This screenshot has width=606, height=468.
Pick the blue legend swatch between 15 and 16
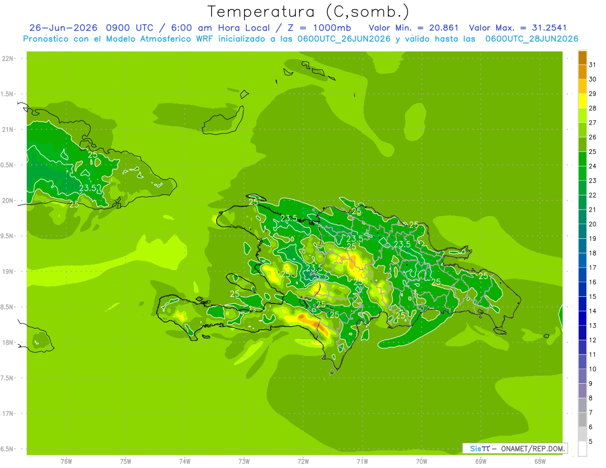tap(582, 289)
